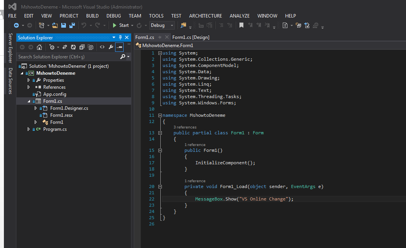Close the Form1.cs editor tab
This screenshot has width=406, height=248.
167,37
